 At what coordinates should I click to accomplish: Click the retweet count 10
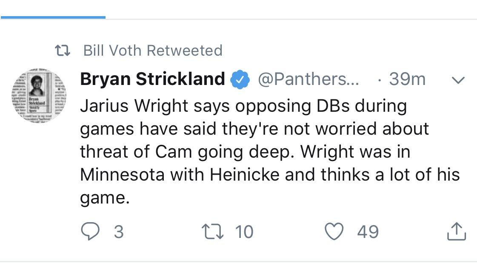244,232
